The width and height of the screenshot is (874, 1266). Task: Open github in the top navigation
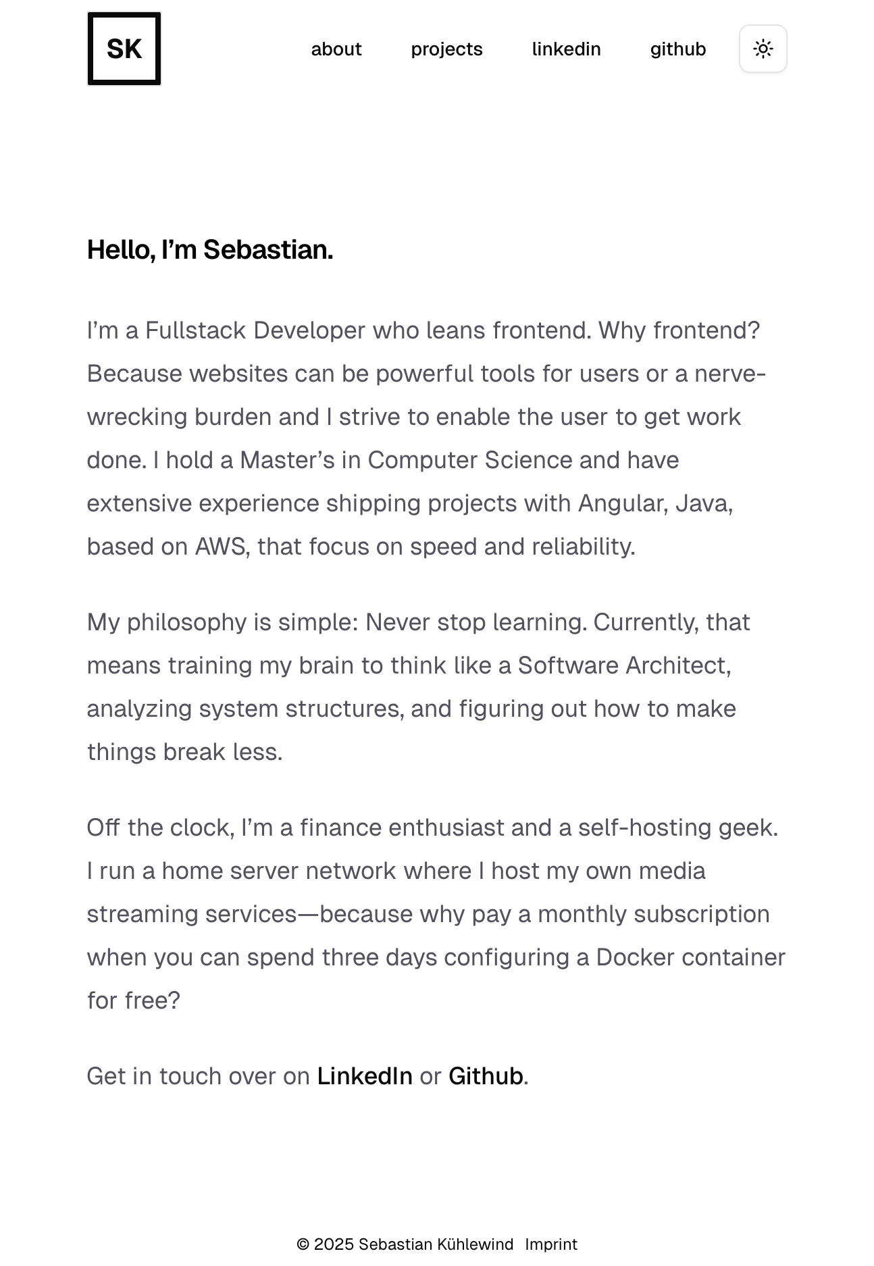coord(677,49)
